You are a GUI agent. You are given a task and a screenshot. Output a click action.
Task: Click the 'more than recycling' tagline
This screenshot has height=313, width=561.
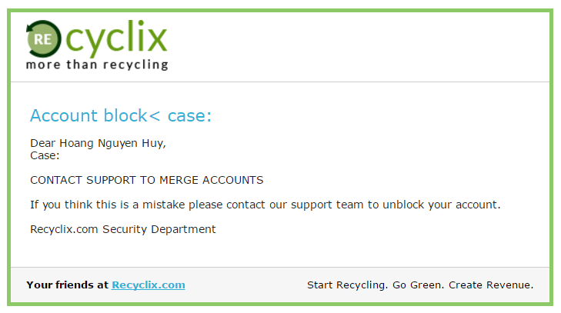coord(97,65)
